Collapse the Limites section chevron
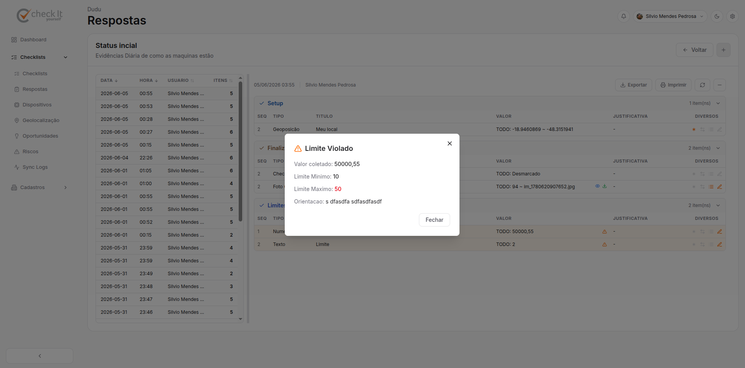This screenshot has height=368, width=745. tap(718, 205)
